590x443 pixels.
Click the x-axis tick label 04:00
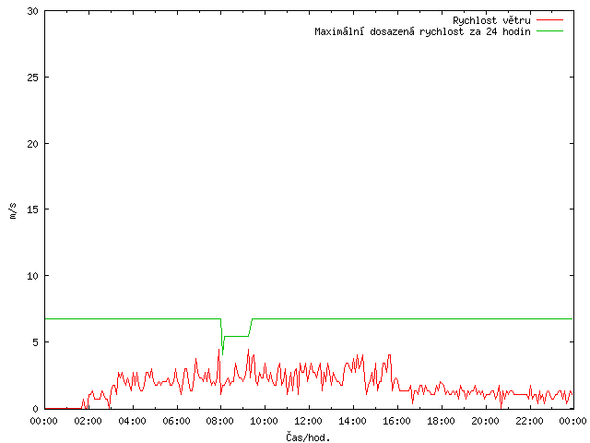tap(132, 421)
